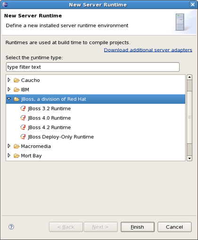Collapse the JBoss, a division of Red Hat node
This screenshot has width=198, height=240.
click(9, 99)
